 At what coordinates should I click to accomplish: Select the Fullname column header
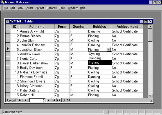(37, 26)
